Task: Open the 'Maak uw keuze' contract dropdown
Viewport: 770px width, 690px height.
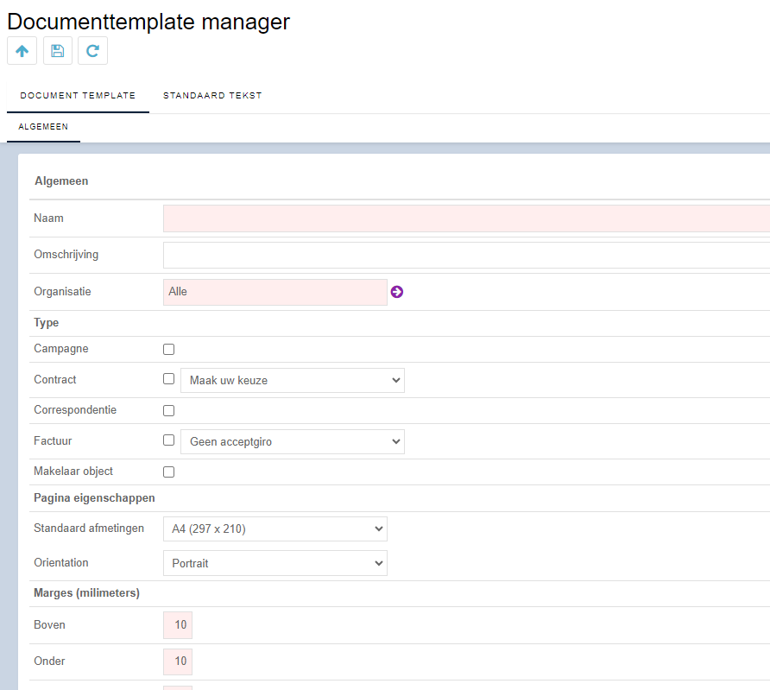Action: click(293, 381)
